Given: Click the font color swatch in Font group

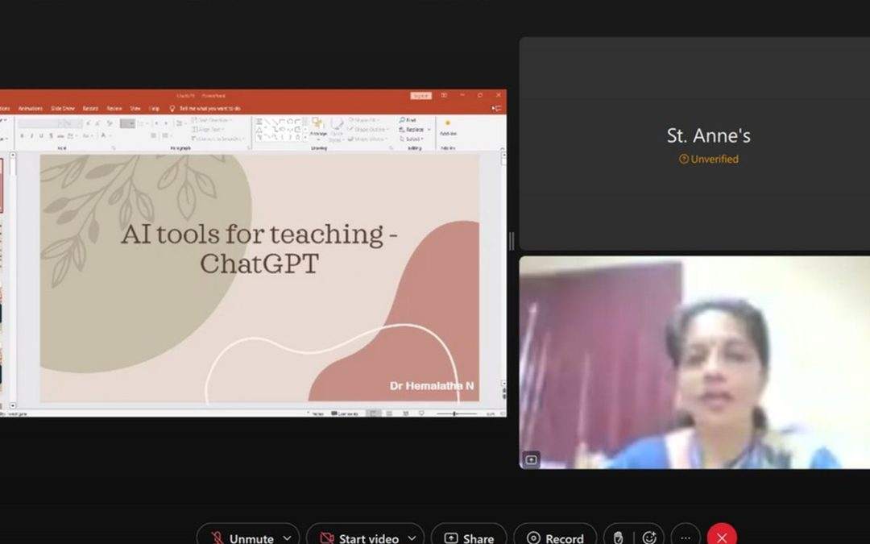Looking at the screenshot, I should [x=105, y=135].
